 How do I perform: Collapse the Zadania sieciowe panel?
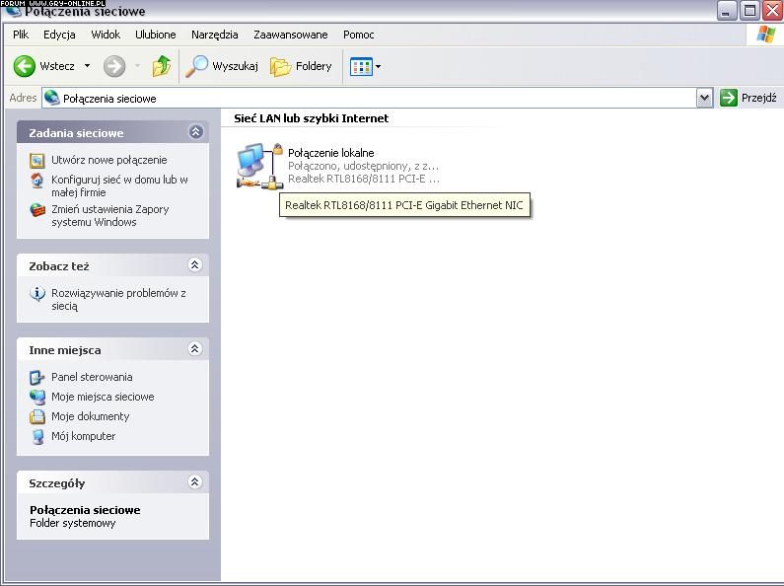click(x=195, y=132)
